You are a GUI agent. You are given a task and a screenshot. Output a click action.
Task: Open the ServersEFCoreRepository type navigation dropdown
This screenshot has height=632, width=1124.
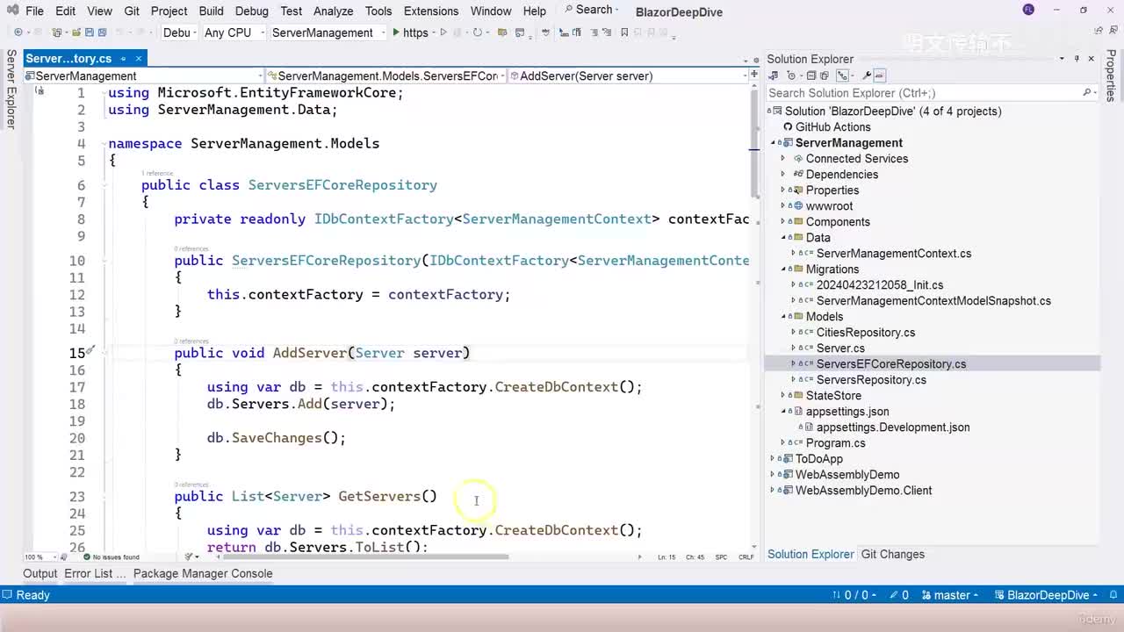pos(386,76)
